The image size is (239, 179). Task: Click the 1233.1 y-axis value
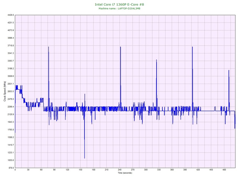pyautogui.click(x=11, y=153)
